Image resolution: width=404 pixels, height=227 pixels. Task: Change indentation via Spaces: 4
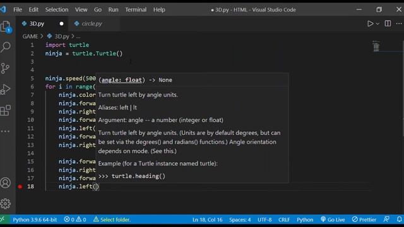tap(240, 219)
